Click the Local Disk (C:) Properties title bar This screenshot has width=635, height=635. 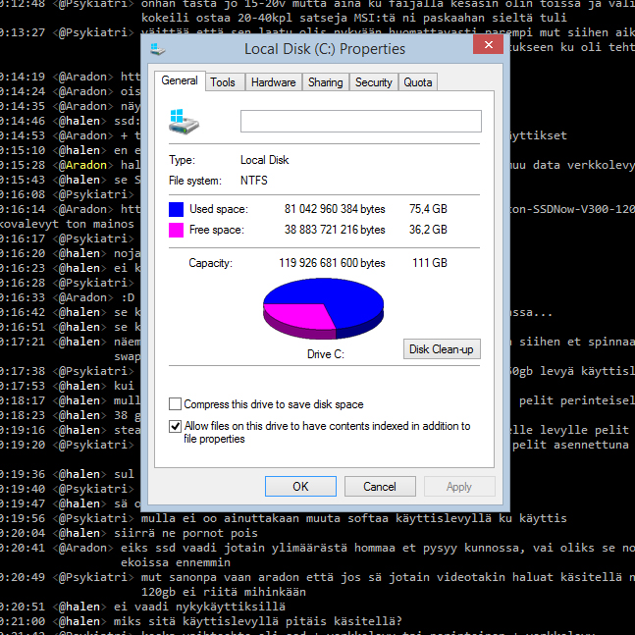click(324, 48)
